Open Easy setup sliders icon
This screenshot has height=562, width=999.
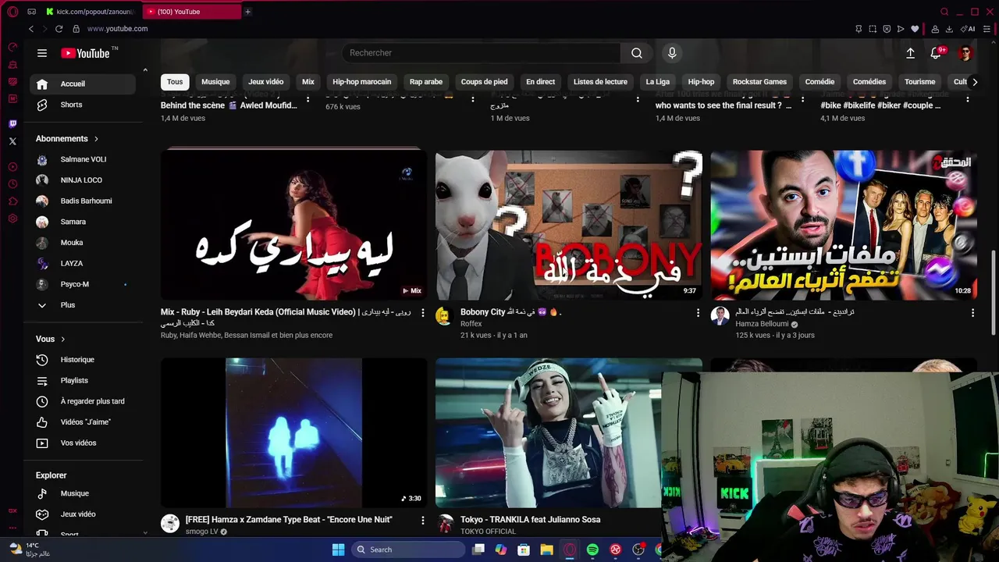click(987, 29)
